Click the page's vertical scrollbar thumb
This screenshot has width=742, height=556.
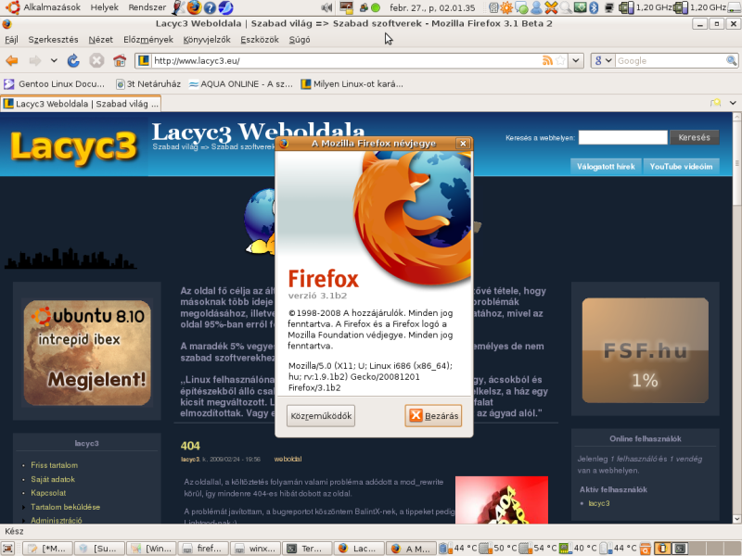736,163
